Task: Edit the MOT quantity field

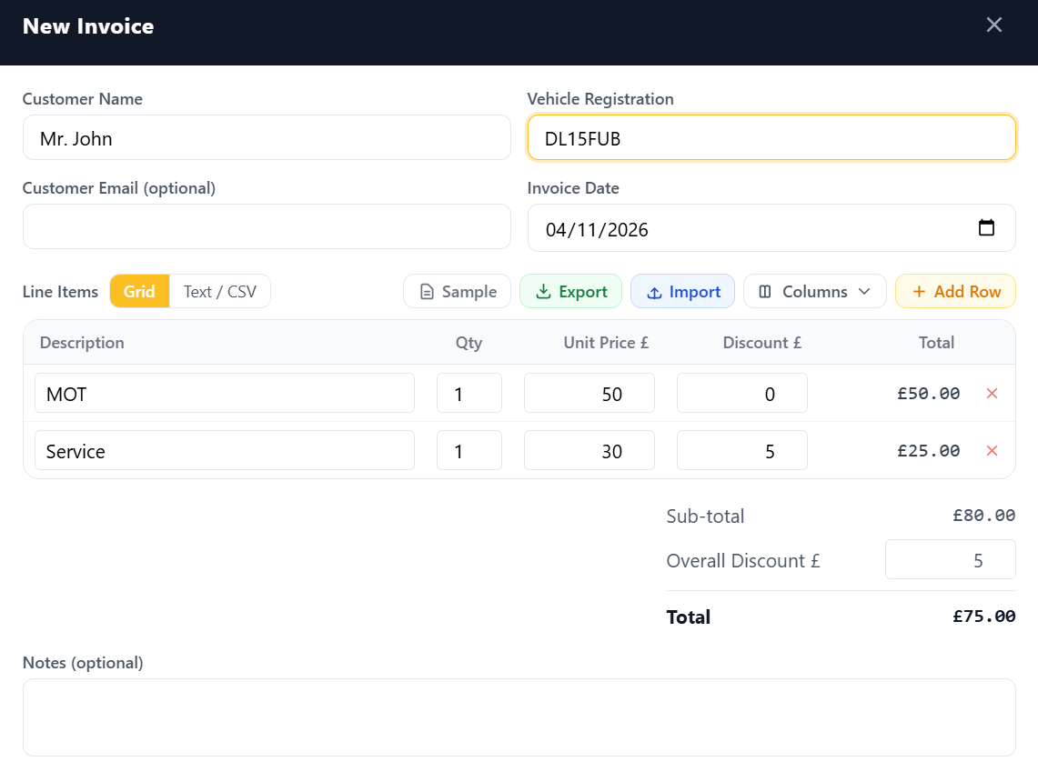Action: [x=469, y=394]
